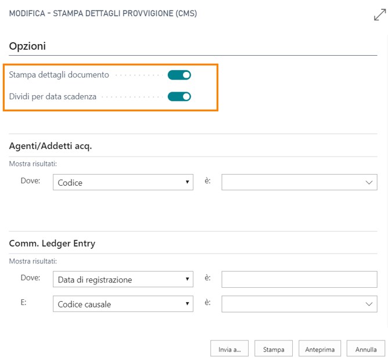The image size is (388, 362).
Task: Click the Invia a... button
Action: pos(229,349)
